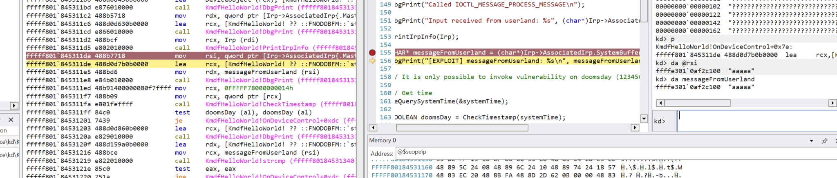
Task: Click the kd> command input box
Action: pyautogui.click(x=756, y=121)
